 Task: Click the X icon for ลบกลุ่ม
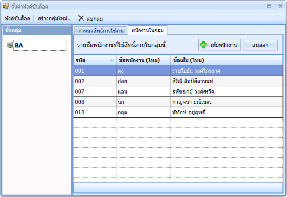point(81,18)
